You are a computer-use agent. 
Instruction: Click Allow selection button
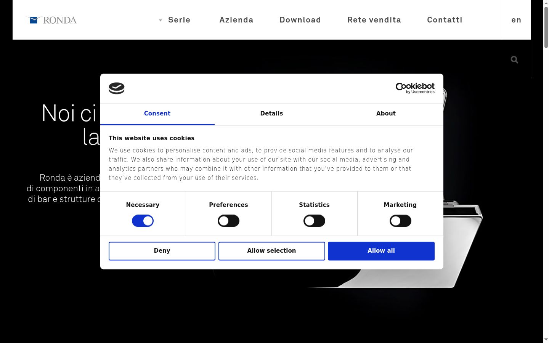271,251
